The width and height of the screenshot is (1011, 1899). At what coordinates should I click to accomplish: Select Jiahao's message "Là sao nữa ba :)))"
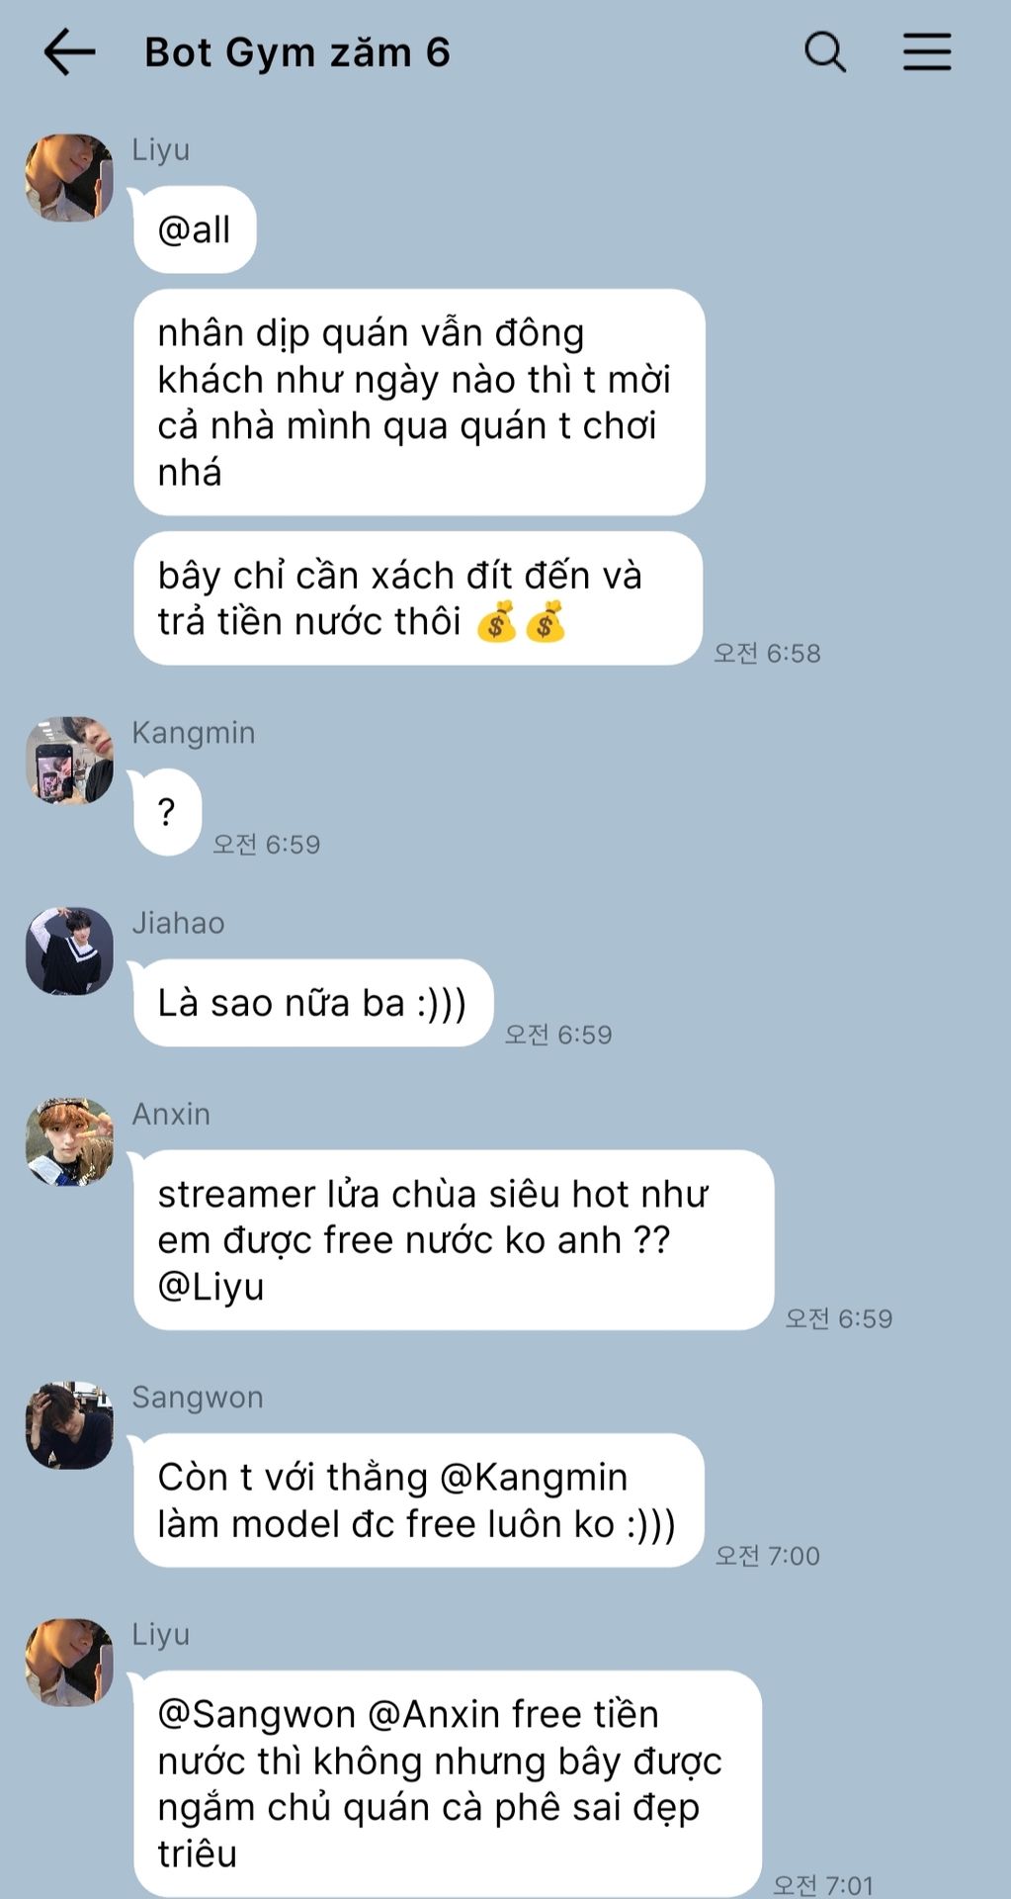(x=313, y=1003)
